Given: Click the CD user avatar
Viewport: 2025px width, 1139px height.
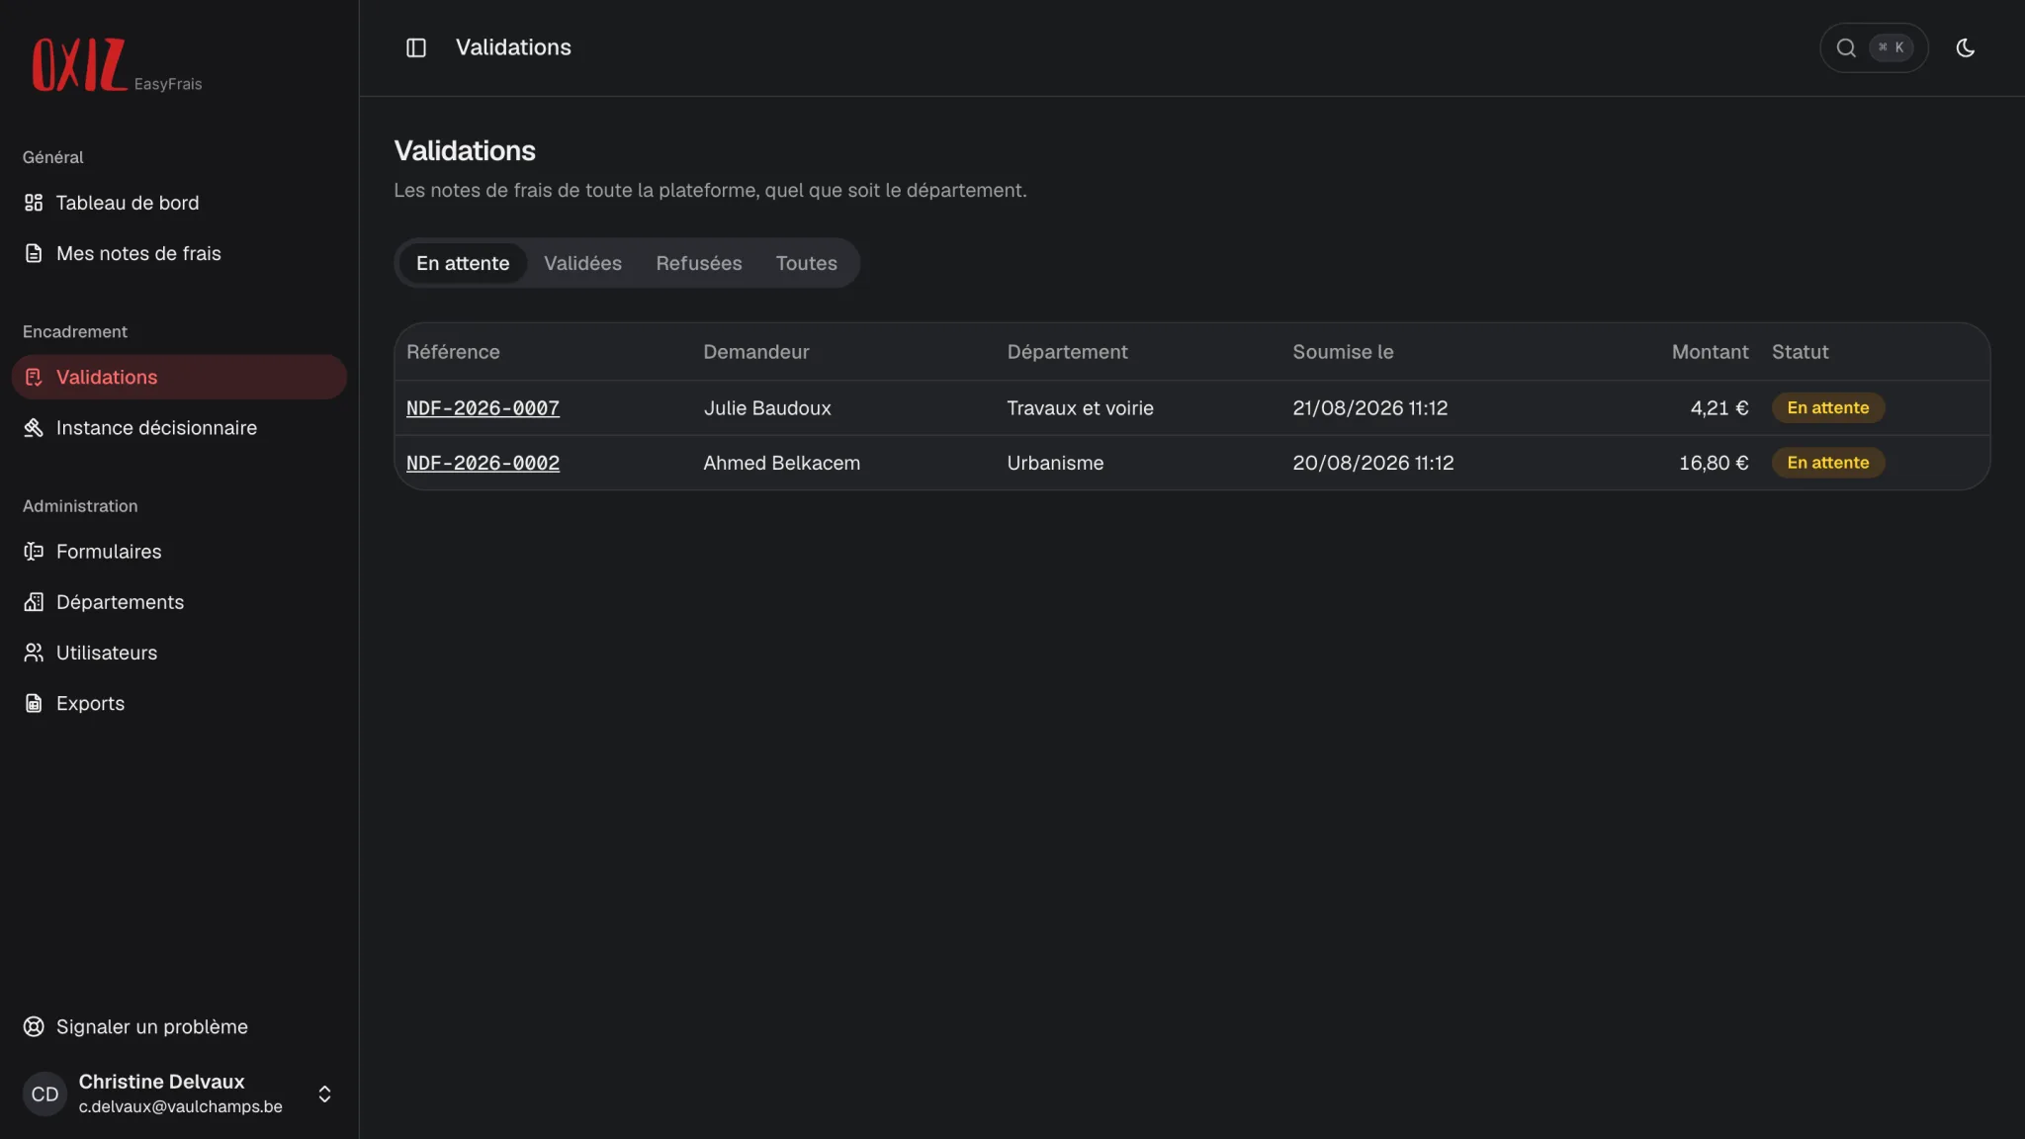Looking at the screenshot, I should point(44,1094).
